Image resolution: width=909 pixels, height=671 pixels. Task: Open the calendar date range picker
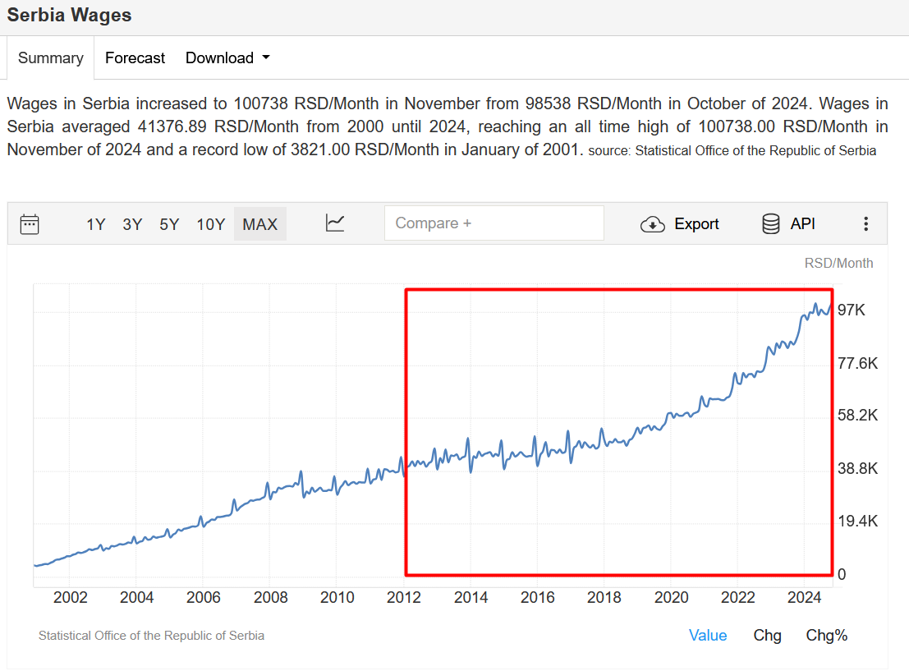point(30,224)
